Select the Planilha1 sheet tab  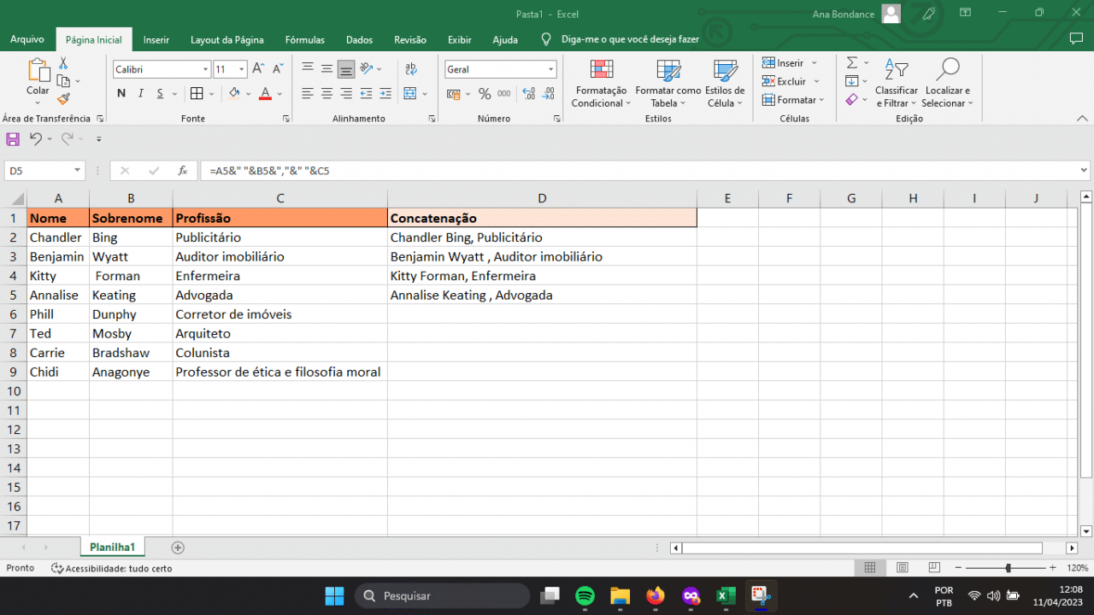pyautogui.click(x=112, y=547)
